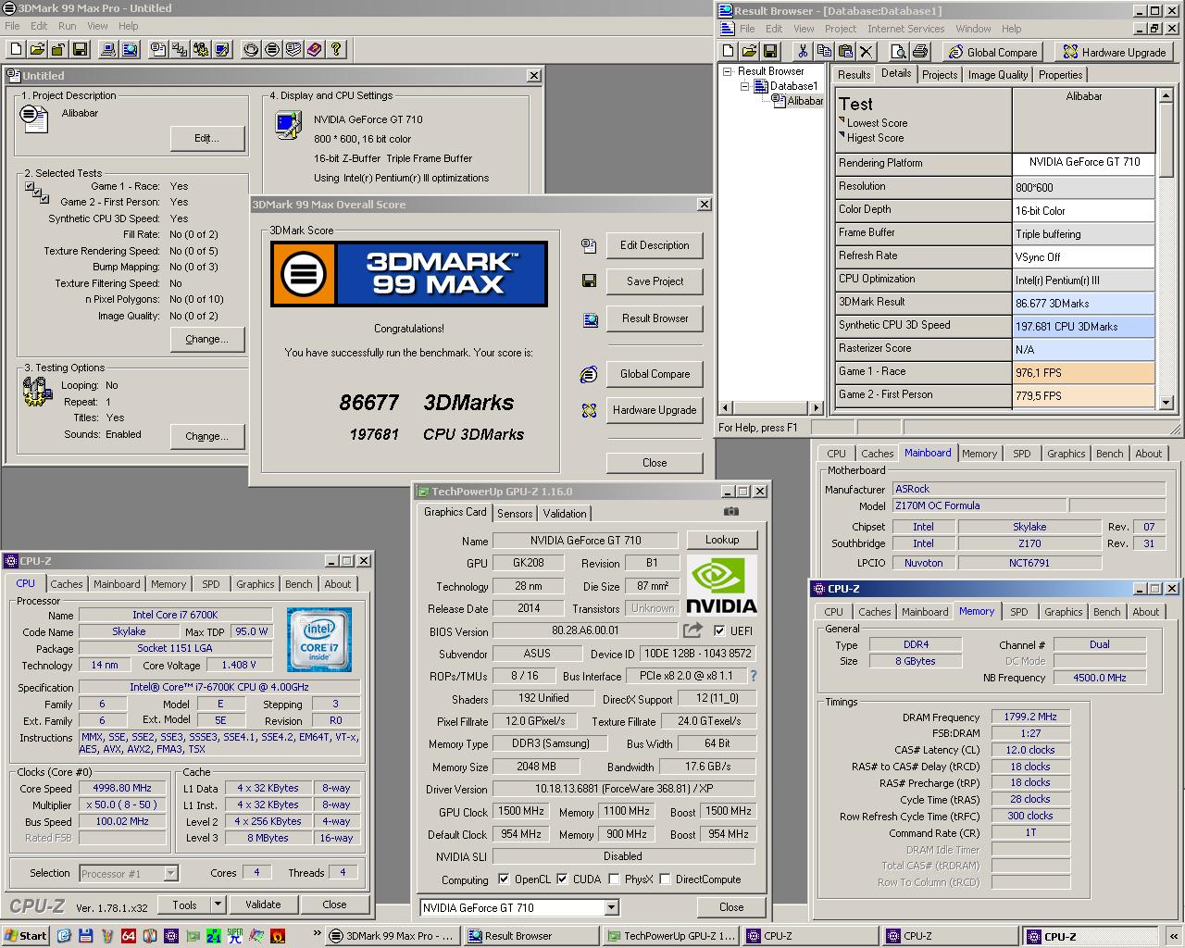Click Save icon in Result Browser toolbar

coord(770,52)
